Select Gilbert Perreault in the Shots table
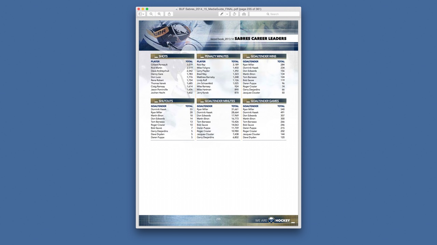437x245 pixels. [x=159, y=65]
